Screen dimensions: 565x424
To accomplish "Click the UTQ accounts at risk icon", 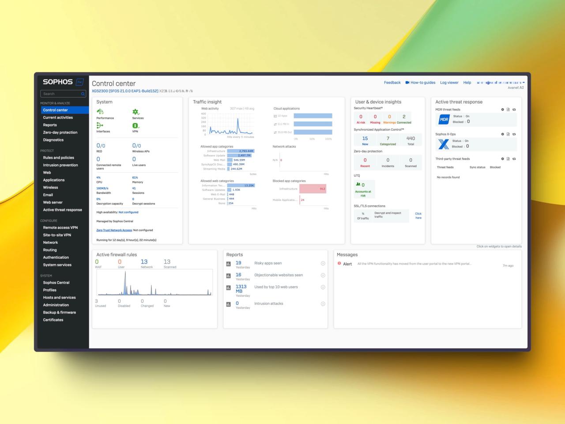I will pyautogui.click(x=358, y=185).
